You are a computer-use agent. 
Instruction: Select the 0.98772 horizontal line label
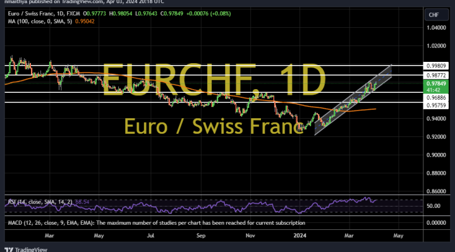tap(436, 75)
